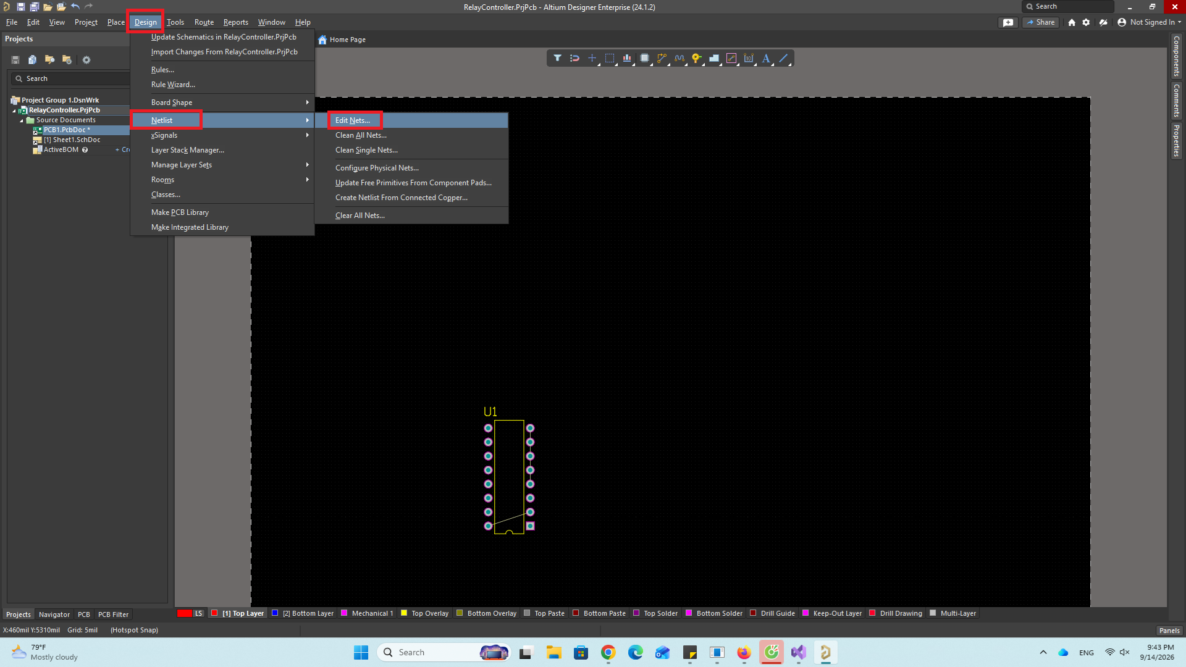Select the Place String text tool
The width and height of the screenshot is (1186, 667).
click(x=766, y=58)
